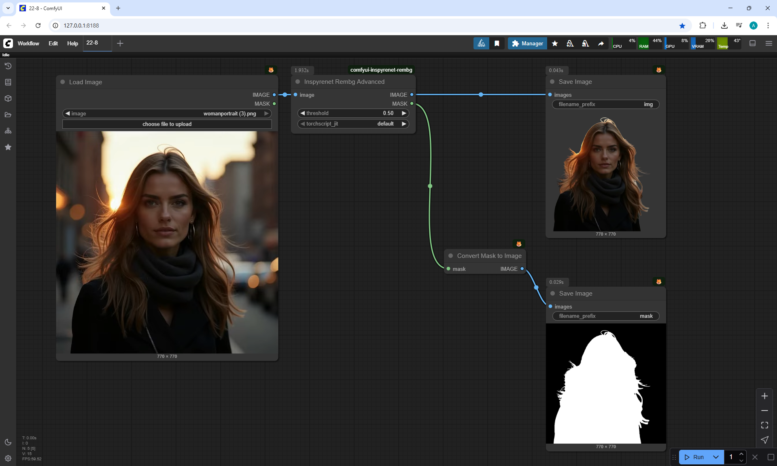The width and height of the screenshot is (777, 466).
Task: Click the star favorites icon in top toolbar
Action: 555,43
